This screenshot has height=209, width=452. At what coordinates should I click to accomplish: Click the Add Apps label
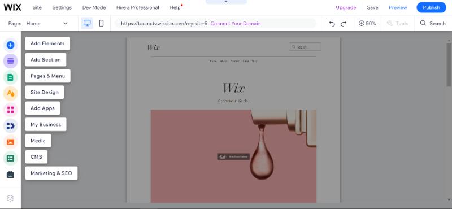[43, 108]
